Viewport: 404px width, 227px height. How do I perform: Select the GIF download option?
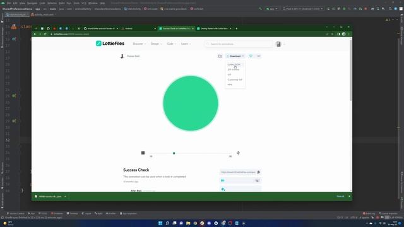coord(229,74)
